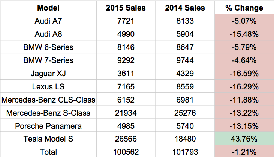Image resolution: width=274 pixels, height=157 pixels.
Task: Select the Jaguar XJ model cell
Action: (48, 73)
